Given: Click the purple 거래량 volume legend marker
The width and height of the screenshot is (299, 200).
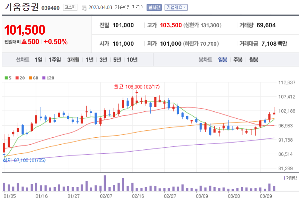Looking at the screenshot, I should click(284, 178).
